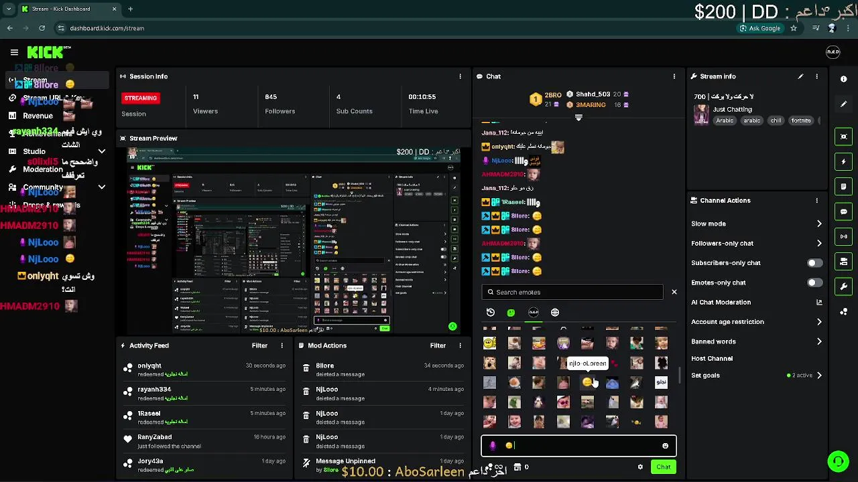Open Mod Actions Filter

click(438, 345)
